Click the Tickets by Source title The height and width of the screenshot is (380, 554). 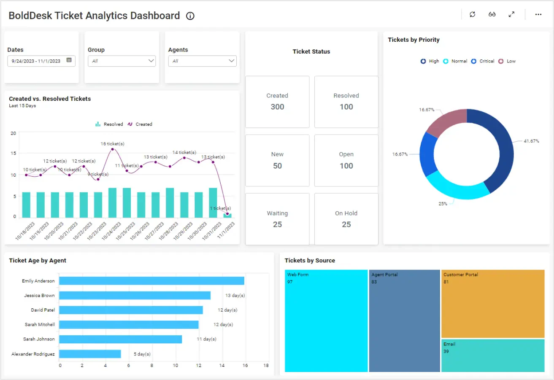coord(310,261)
